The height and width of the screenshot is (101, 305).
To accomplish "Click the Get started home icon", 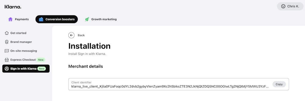I will 7,33.
